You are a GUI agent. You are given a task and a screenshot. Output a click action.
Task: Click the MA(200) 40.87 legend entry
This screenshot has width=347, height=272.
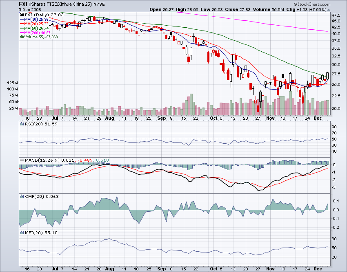[x=38, y=33]
